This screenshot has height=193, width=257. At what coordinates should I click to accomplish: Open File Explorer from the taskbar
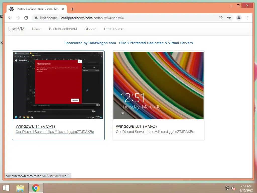click(20, 188)
